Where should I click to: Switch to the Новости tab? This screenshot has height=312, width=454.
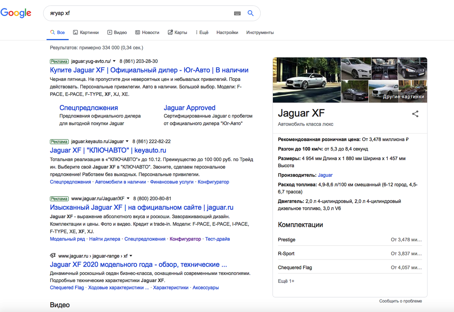pyautogui.click(x=150, y=32)
